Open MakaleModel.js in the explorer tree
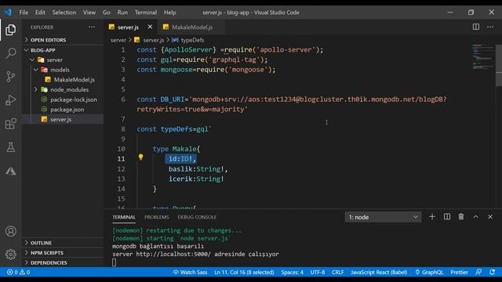This screenshot has width=502, height=282. (x=74, y=80)
